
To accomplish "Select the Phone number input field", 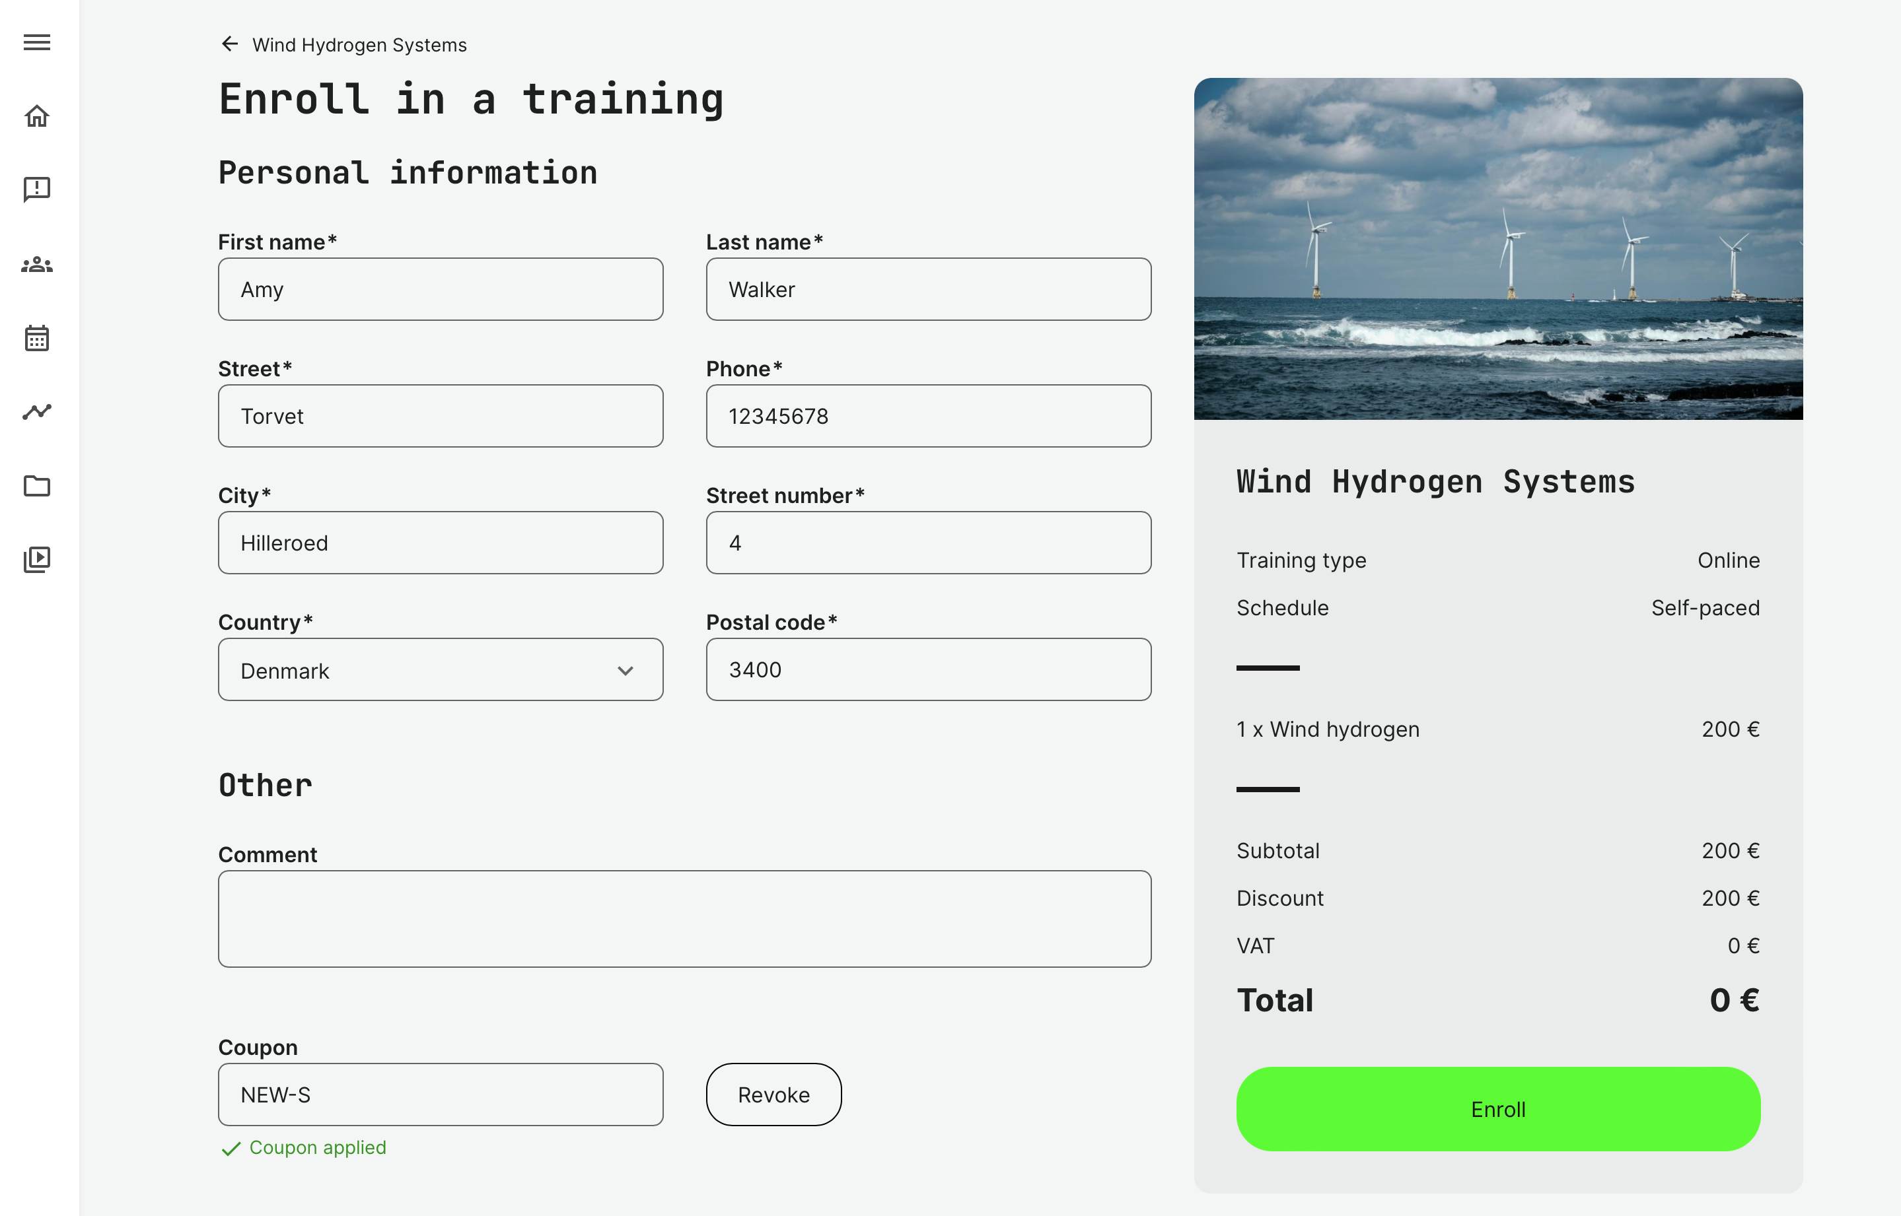I will click(x=927, y=416).
